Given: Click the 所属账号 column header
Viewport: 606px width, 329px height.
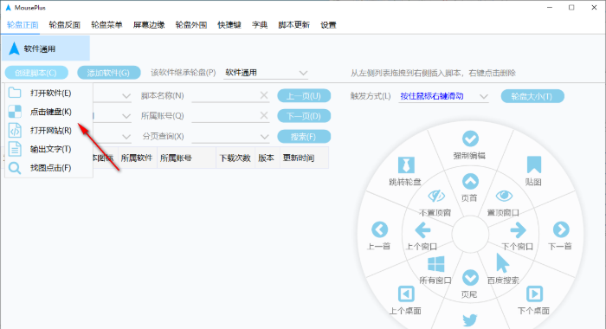Looking at the screenshot, I should pyautogui.click(x=186, y=158).
